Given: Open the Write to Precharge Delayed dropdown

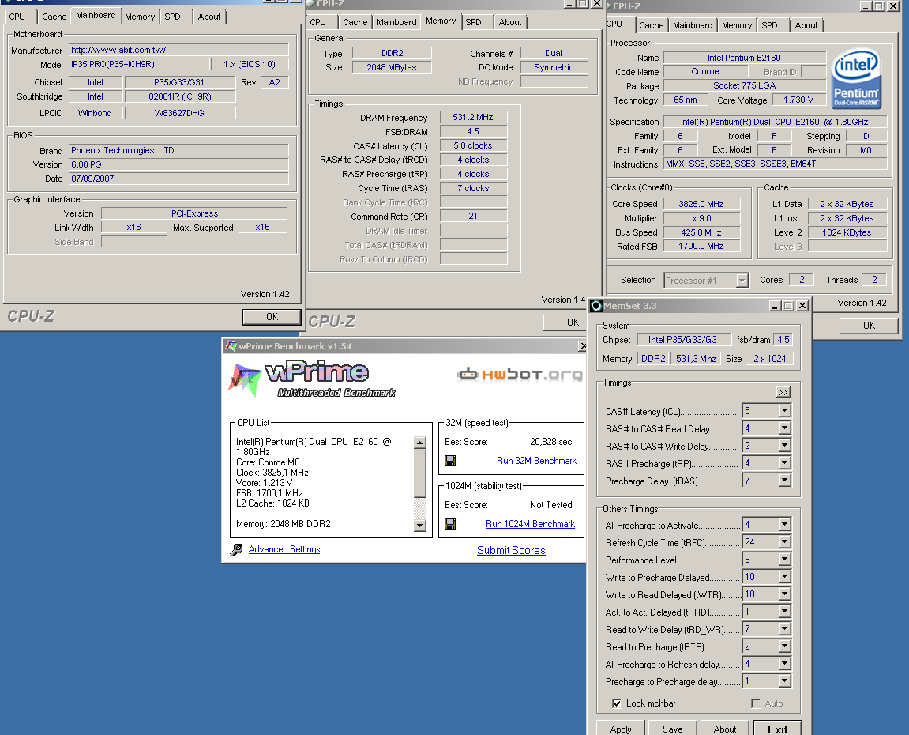Looking at the screenshot, I should [x=784, y=577].
